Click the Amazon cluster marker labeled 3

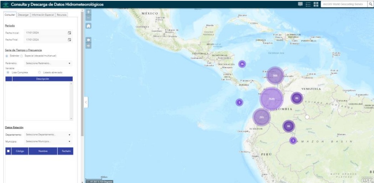[293, 141]
